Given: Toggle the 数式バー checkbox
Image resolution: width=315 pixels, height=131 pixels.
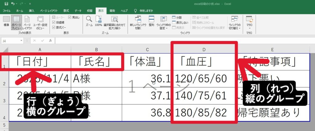Looking at the screenshot, I should (54, 27).
